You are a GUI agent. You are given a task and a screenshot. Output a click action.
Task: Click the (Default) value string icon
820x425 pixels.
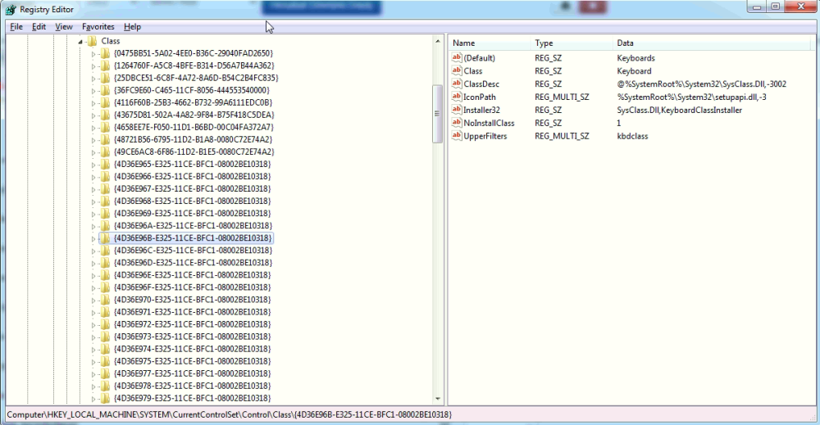pos(457,57)
